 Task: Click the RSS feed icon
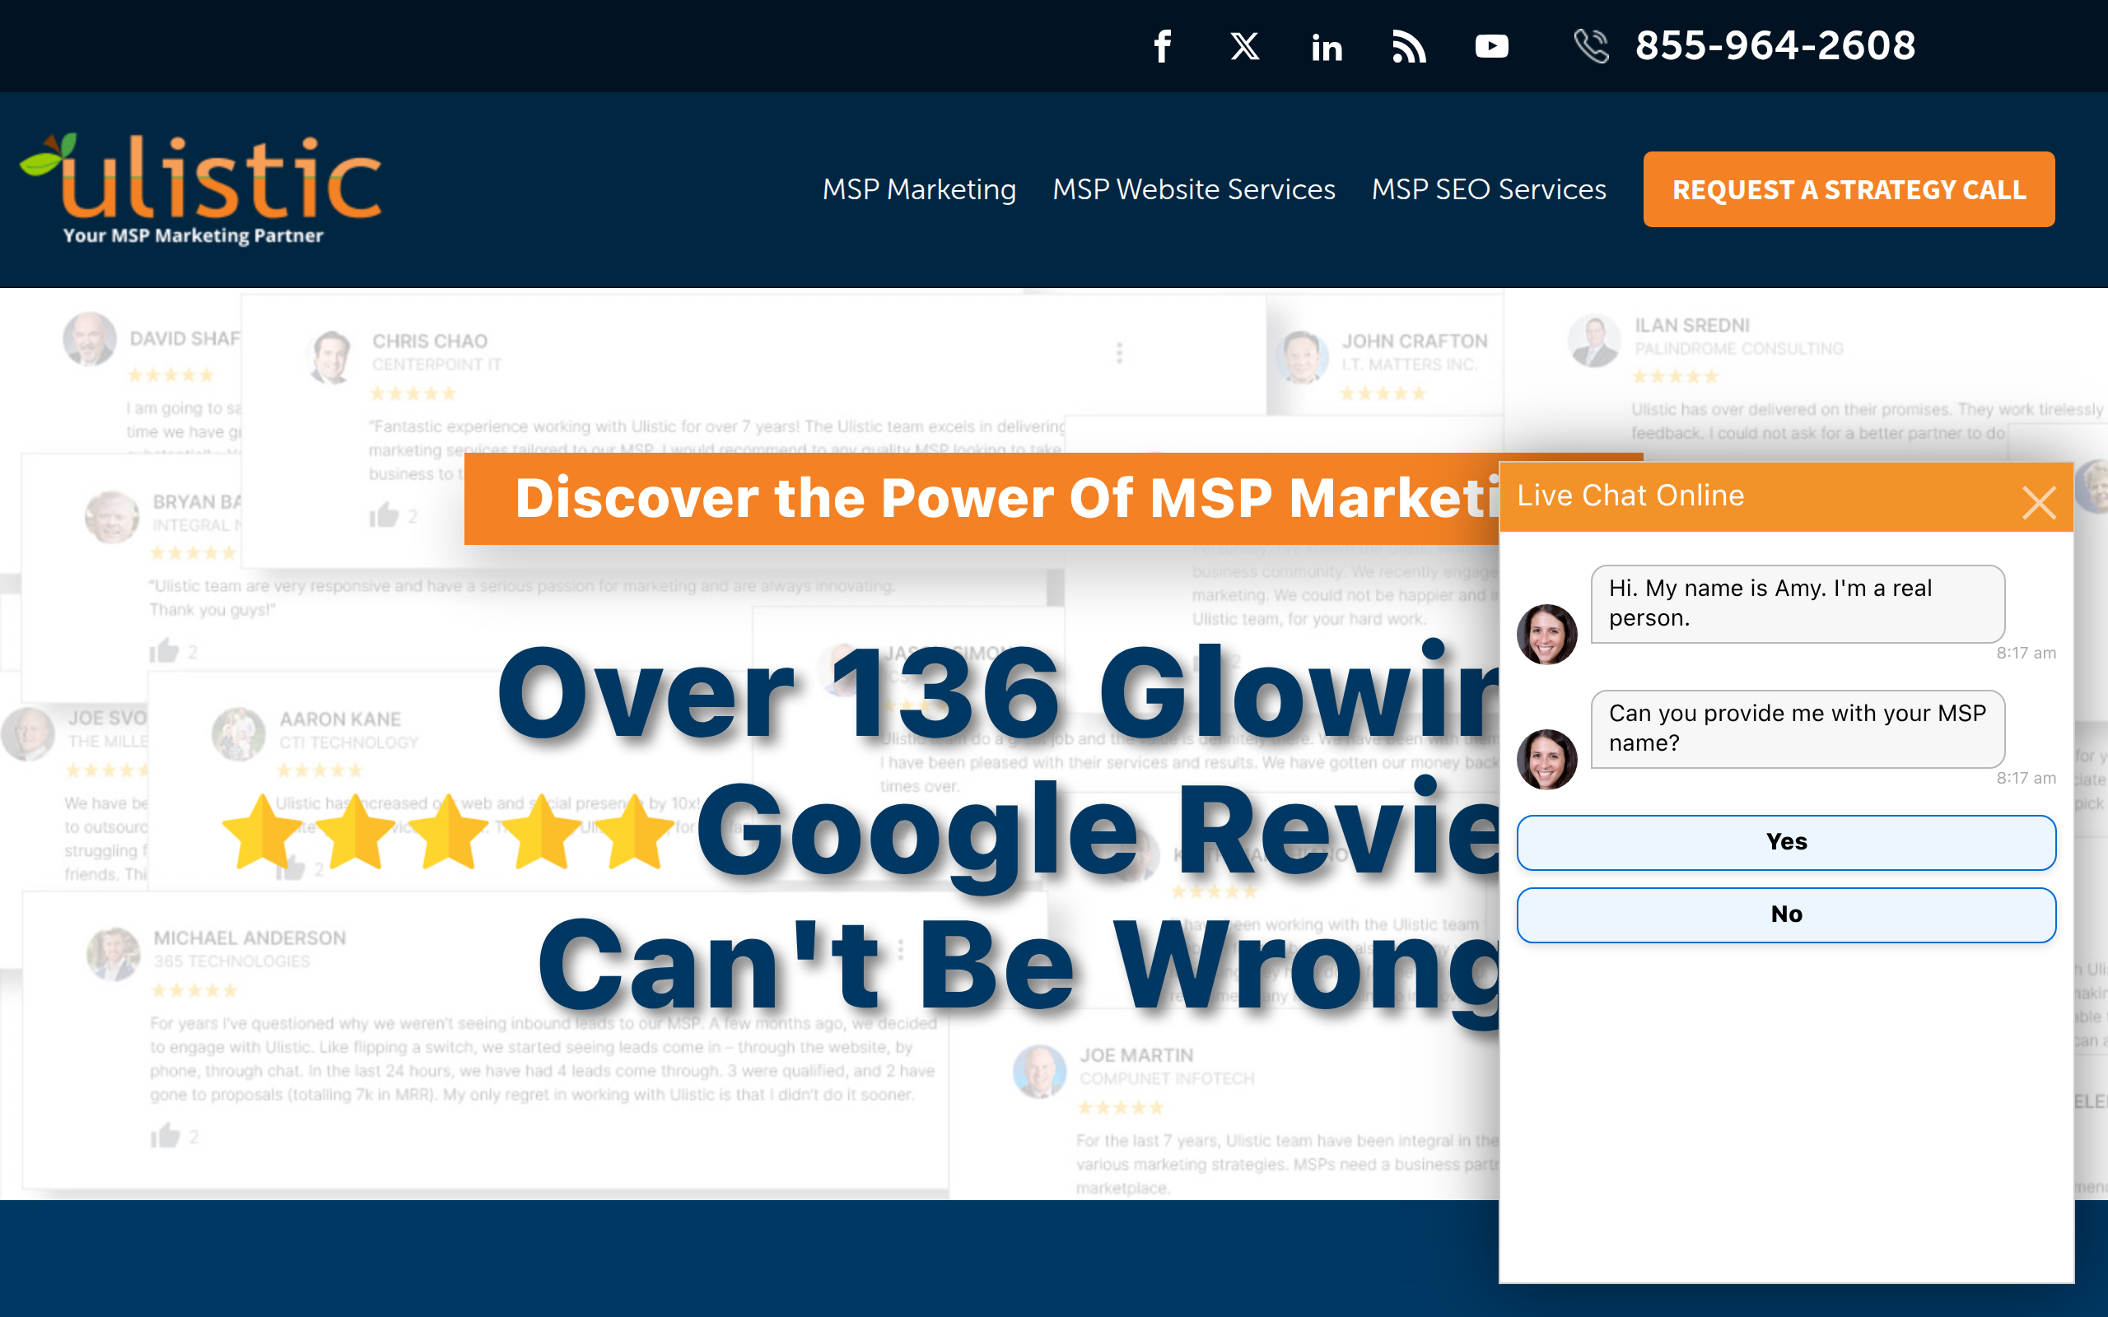tap(1409, 46)
